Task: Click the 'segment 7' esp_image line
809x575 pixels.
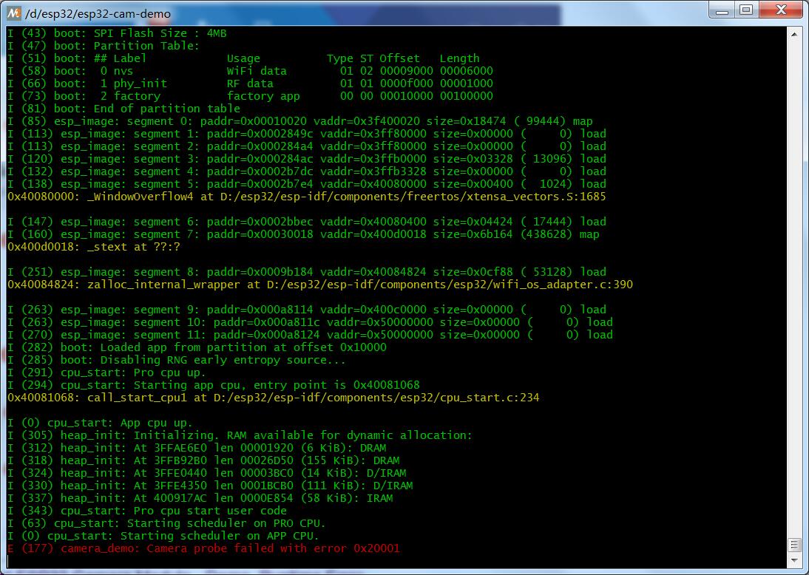Action: [303, 234]
